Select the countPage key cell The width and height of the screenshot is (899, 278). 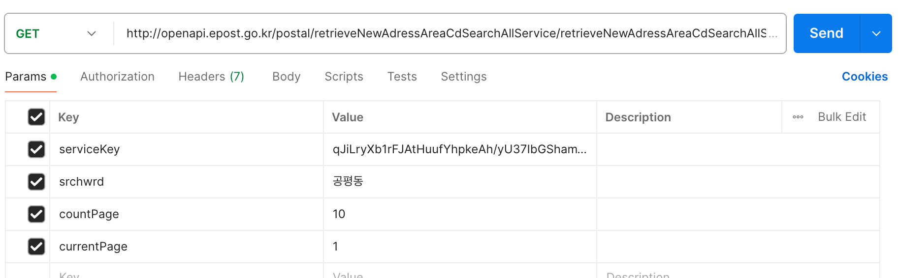[187, 214]
